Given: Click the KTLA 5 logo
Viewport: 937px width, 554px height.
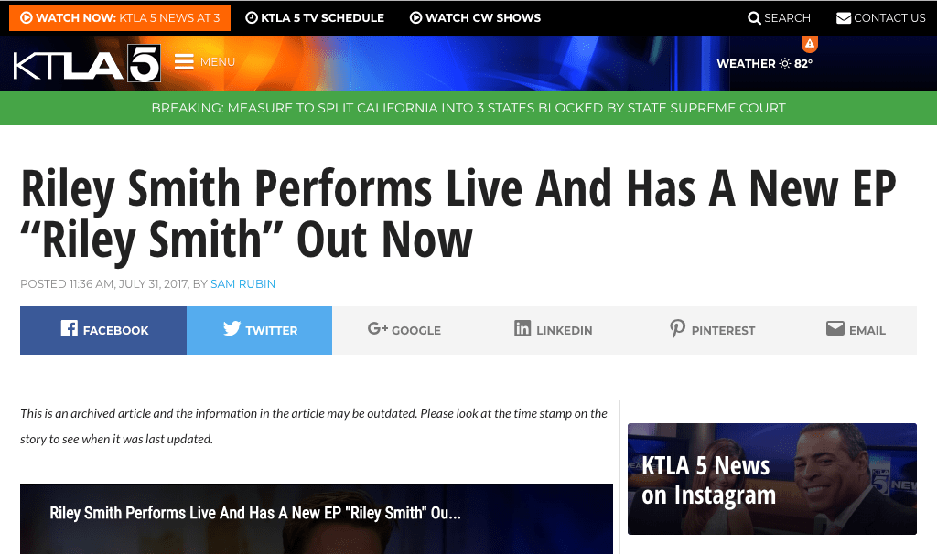Looking at the screenshot, I should coord(87,63).
